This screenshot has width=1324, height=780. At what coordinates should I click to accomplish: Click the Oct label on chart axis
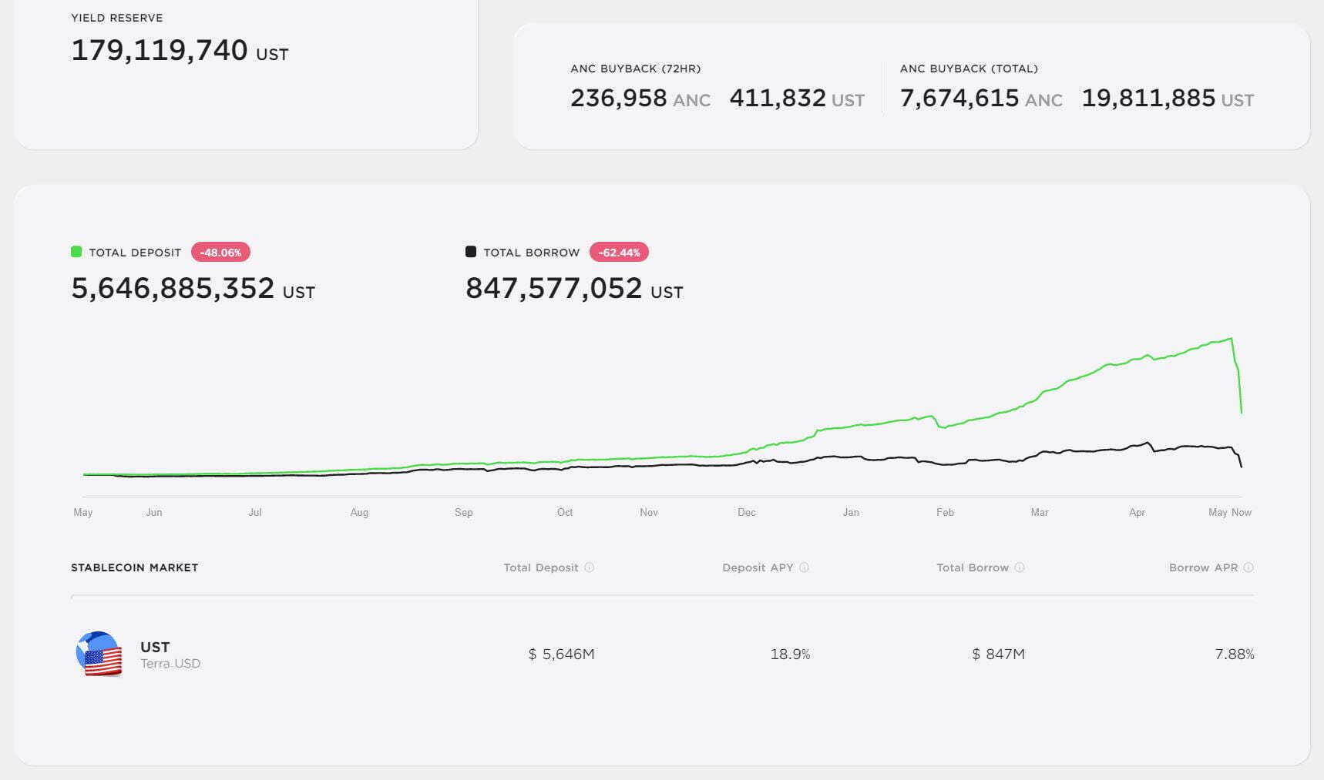tap(565, 512)
